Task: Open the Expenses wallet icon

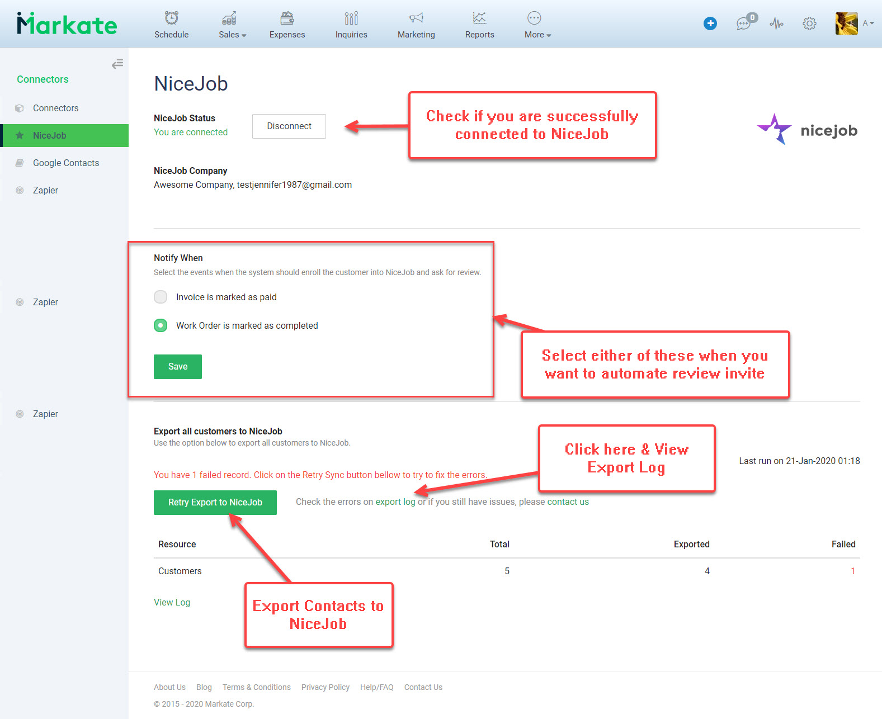Action: (x=287, y=18)
